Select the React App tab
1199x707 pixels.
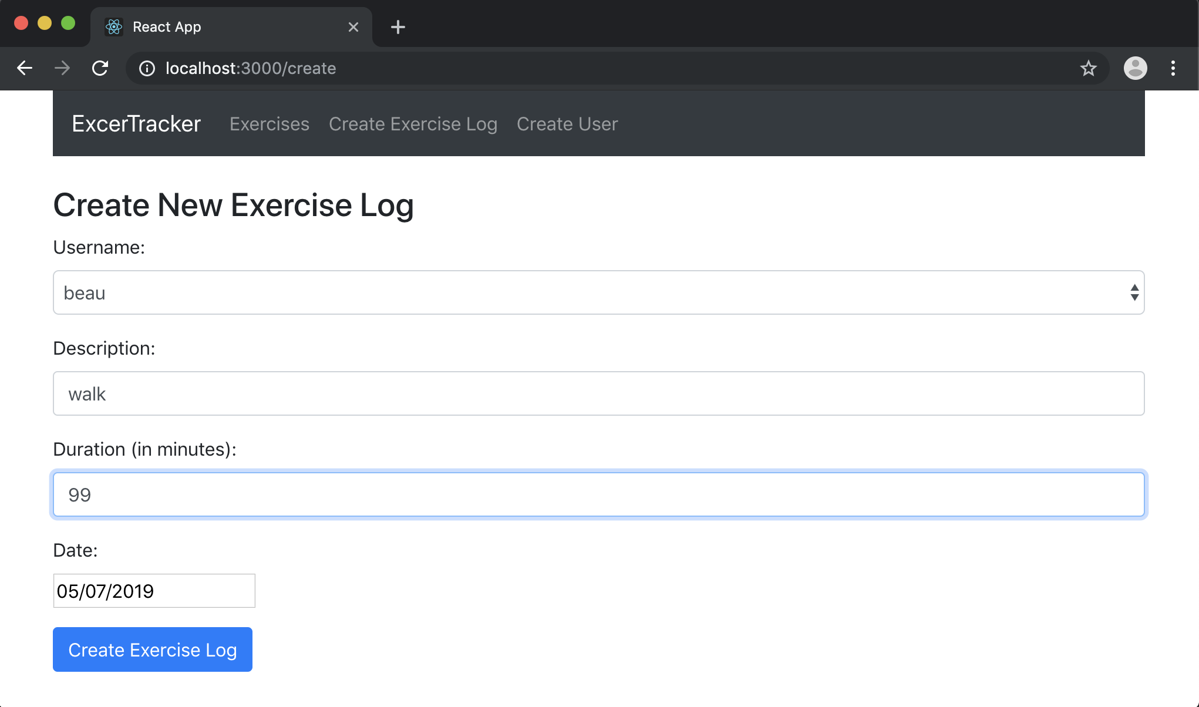click(x=223, y=27)
